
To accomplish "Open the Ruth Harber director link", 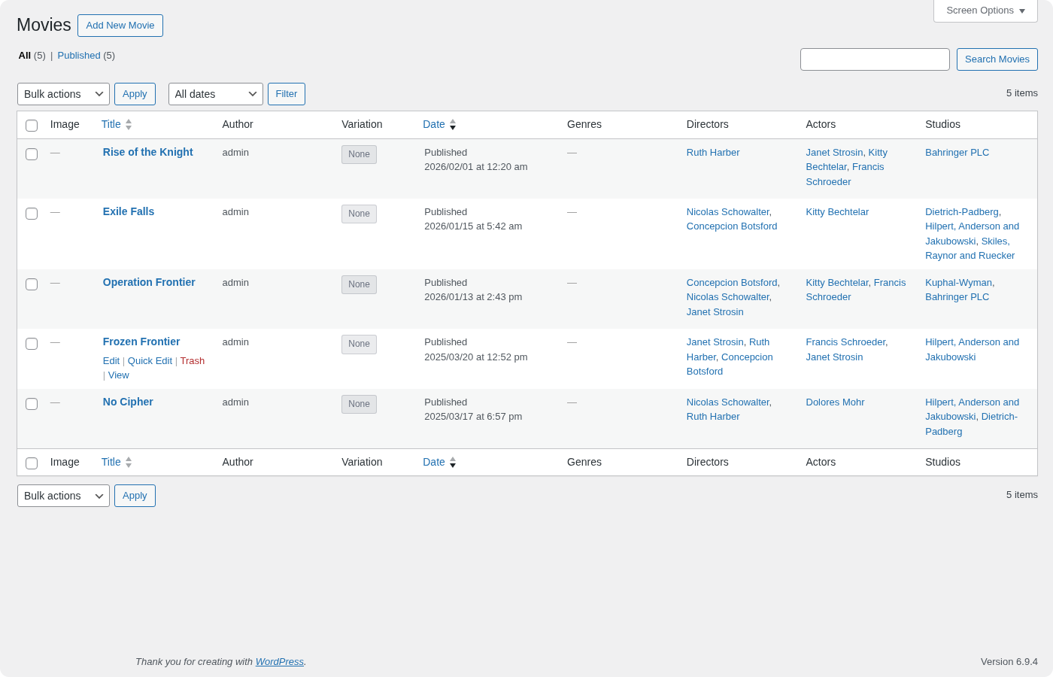I will (713, 152).
